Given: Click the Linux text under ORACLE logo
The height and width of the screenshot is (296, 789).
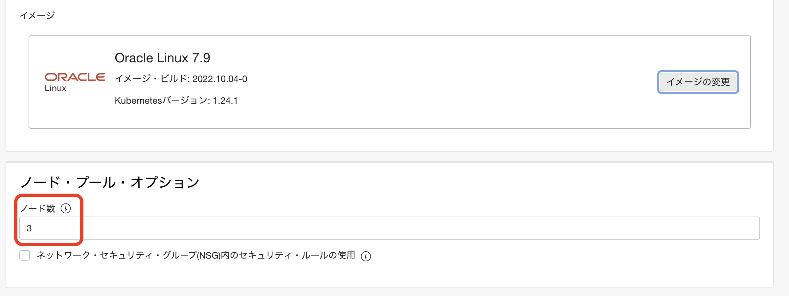Looking at the screenshot, I should pos(56,88).
